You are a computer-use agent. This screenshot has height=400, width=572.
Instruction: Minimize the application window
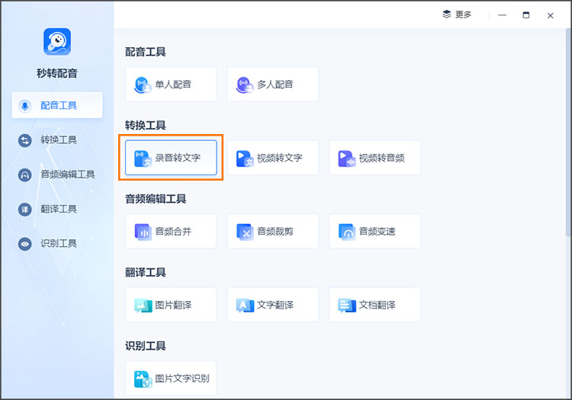point(503,15)
